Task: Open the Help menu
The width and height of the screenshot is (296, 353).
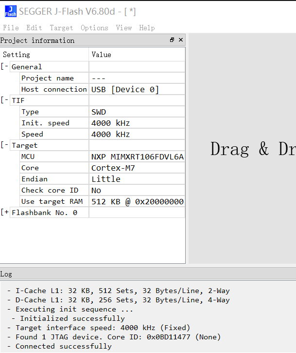Action: (147, 28)
